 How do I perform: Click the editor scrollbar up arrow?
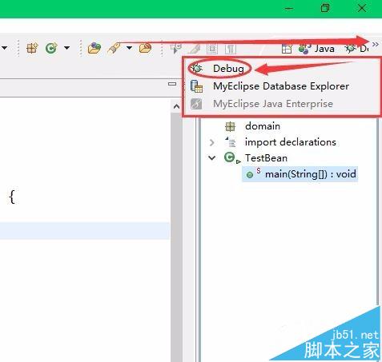click(176, 107)
